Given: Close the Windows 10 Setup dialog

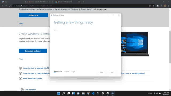Looking at the screenshot, I should coord(118,15).
